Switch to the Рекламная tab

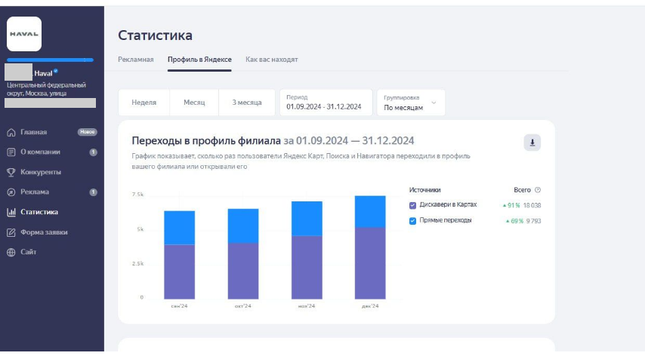(136, 60)
